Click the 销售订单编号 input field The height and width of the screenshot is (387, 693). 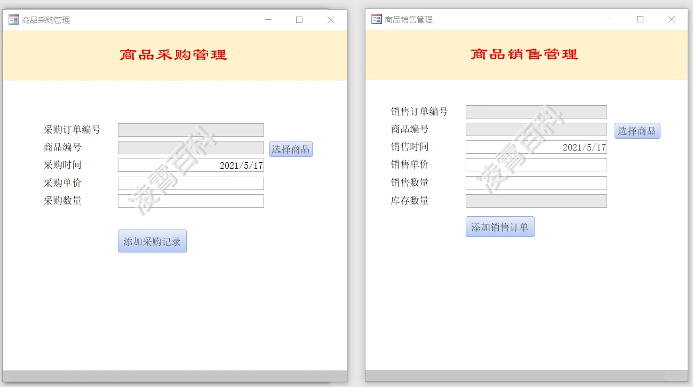(x=536, y=112)
